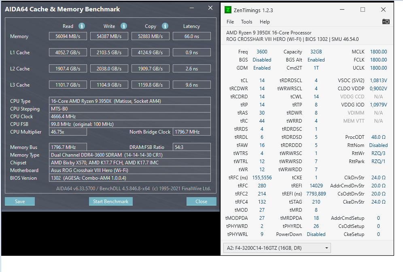Image resolution: width=403 pixels, height=272 pixels.
Task: Click VDDG IOD value 1,0979V
Action: tap(379, 105)
